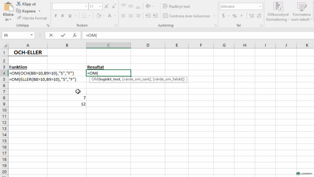This screenshot has width=314, height=177.
Task: Click the fx insert function icon
Action: coord(75,35)
